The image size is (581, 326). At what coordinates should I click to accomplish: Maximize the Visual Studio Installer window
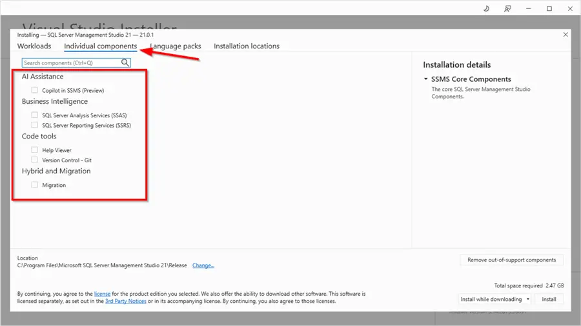coord(549,8)
